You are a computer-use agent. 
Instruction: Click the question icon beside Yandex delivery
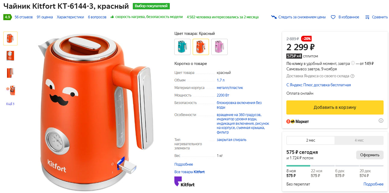coord(353,76)
